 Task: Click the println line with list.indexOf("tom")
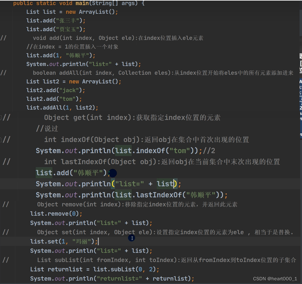(125, 151)
